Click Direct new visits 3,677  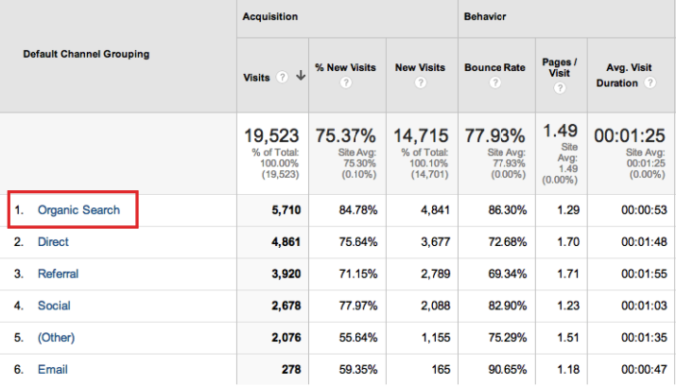(436, 242)
